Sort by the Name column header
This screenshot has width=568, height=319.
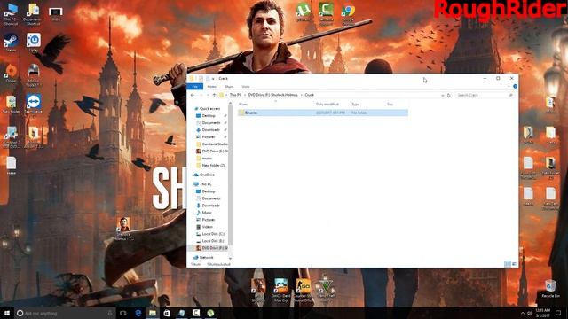pyautogui.click(x=244, y=105)
